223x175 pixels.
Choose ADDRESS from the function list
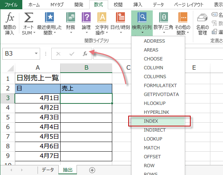158,41
